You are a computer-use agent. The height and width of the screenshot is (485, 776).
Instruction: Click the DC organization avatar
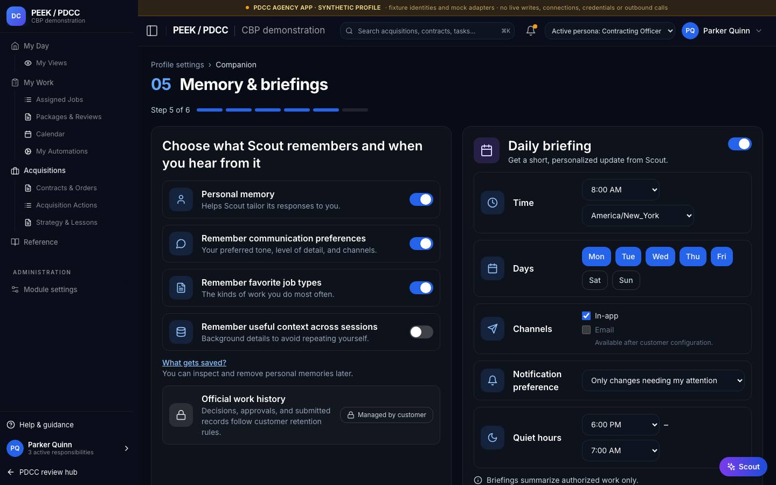tap(16, 16)
